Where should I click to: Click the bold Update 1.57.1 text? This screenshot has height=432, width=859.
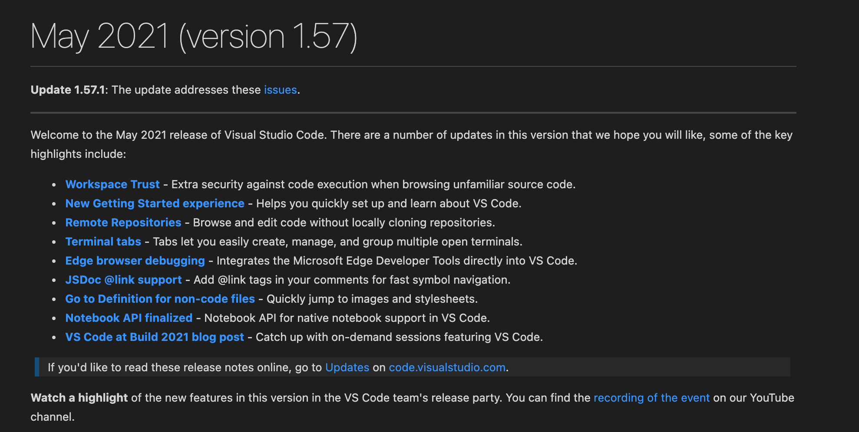click(x=68, y=90)
